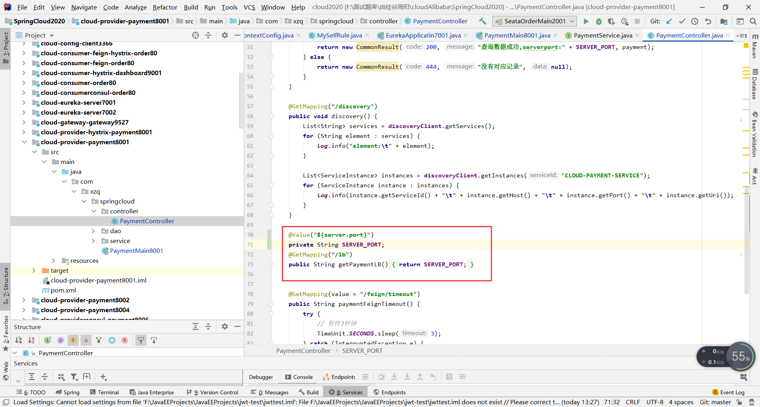Build the project with the hammer icon
The height and width of the screenshot is (407, 760).
[x=483, y=21]
